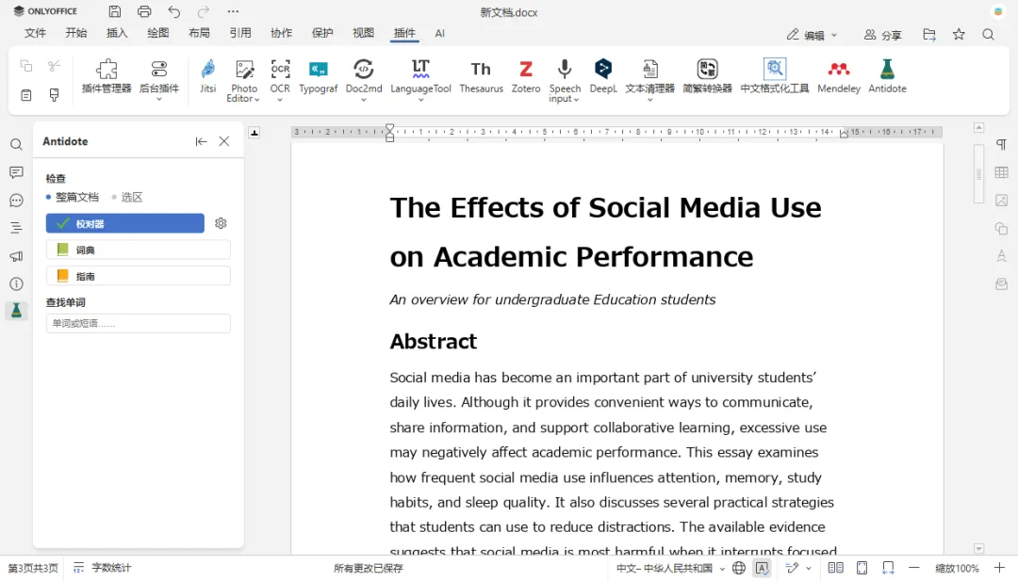
Task: Open 字数统计 word count in status bar
Action: pos(103,568)
